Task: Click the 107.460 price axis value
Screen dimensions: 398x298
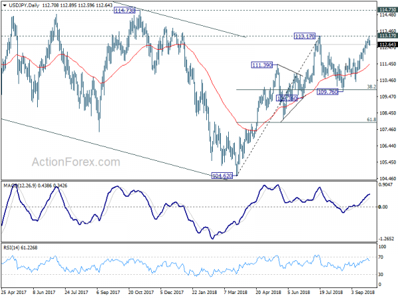Action: pyautogui.click(x=387, y=130)
